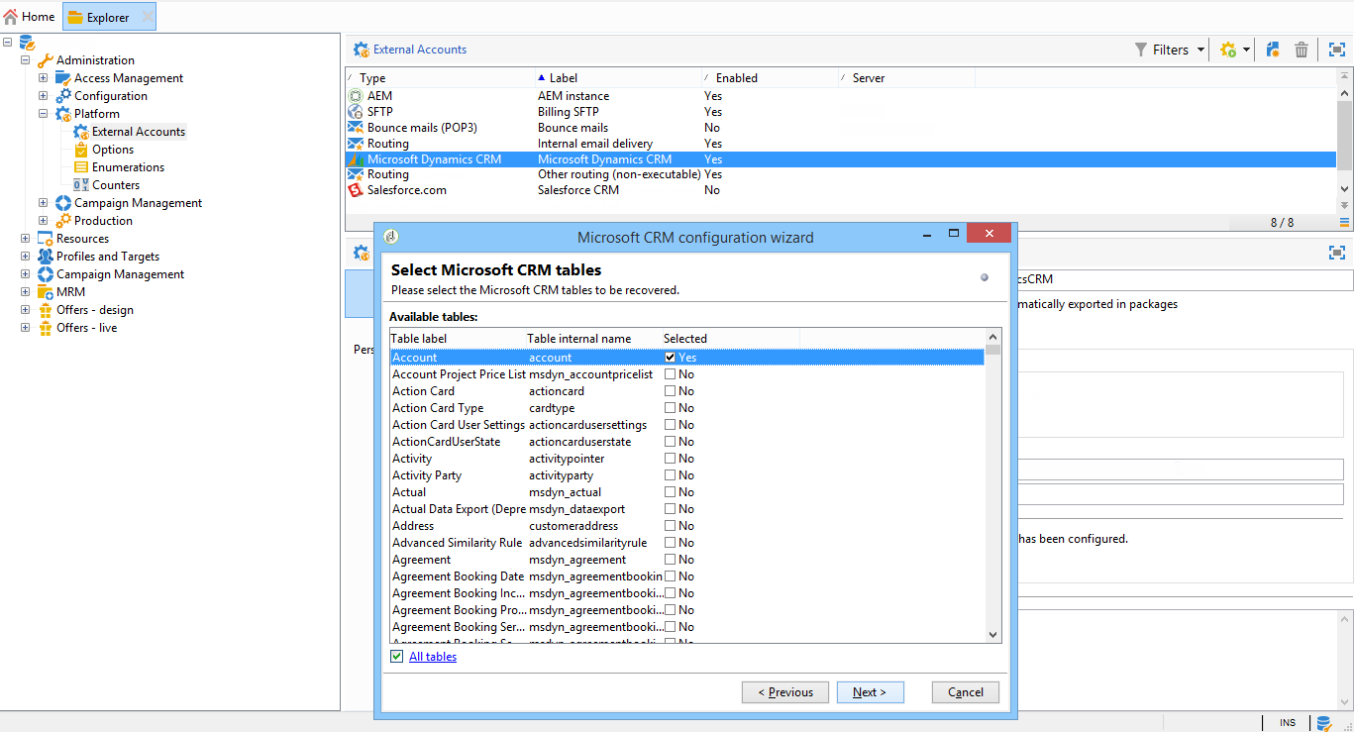Check the Activity table checkbox

[671, 459]
